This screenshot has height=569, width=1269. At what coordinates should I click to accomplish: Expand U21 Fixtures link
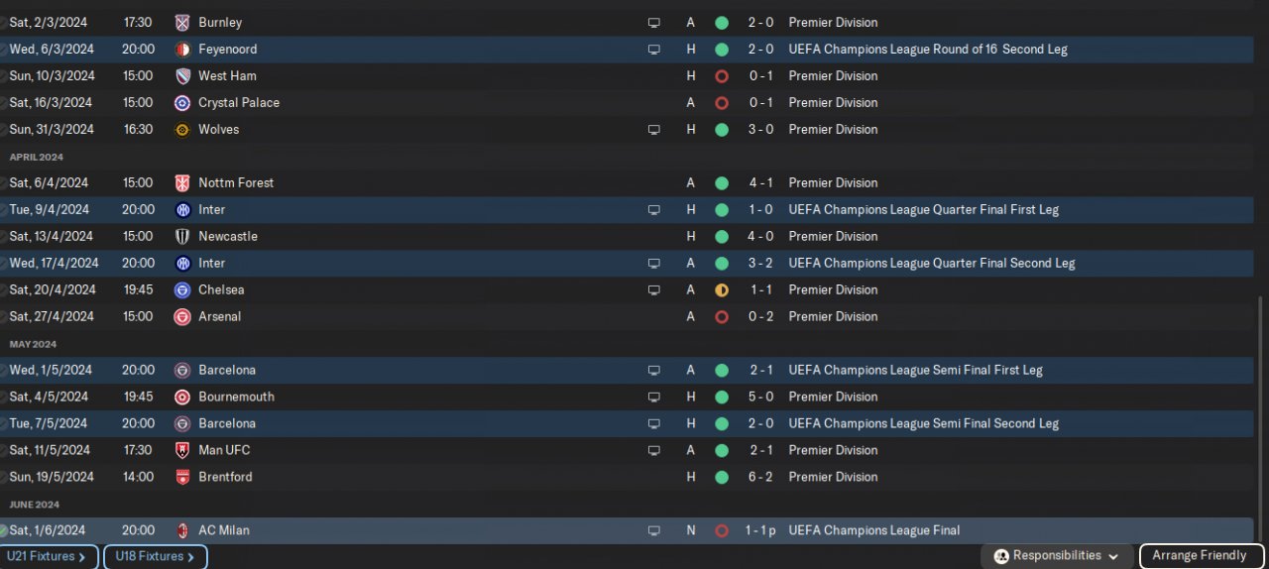49,556
